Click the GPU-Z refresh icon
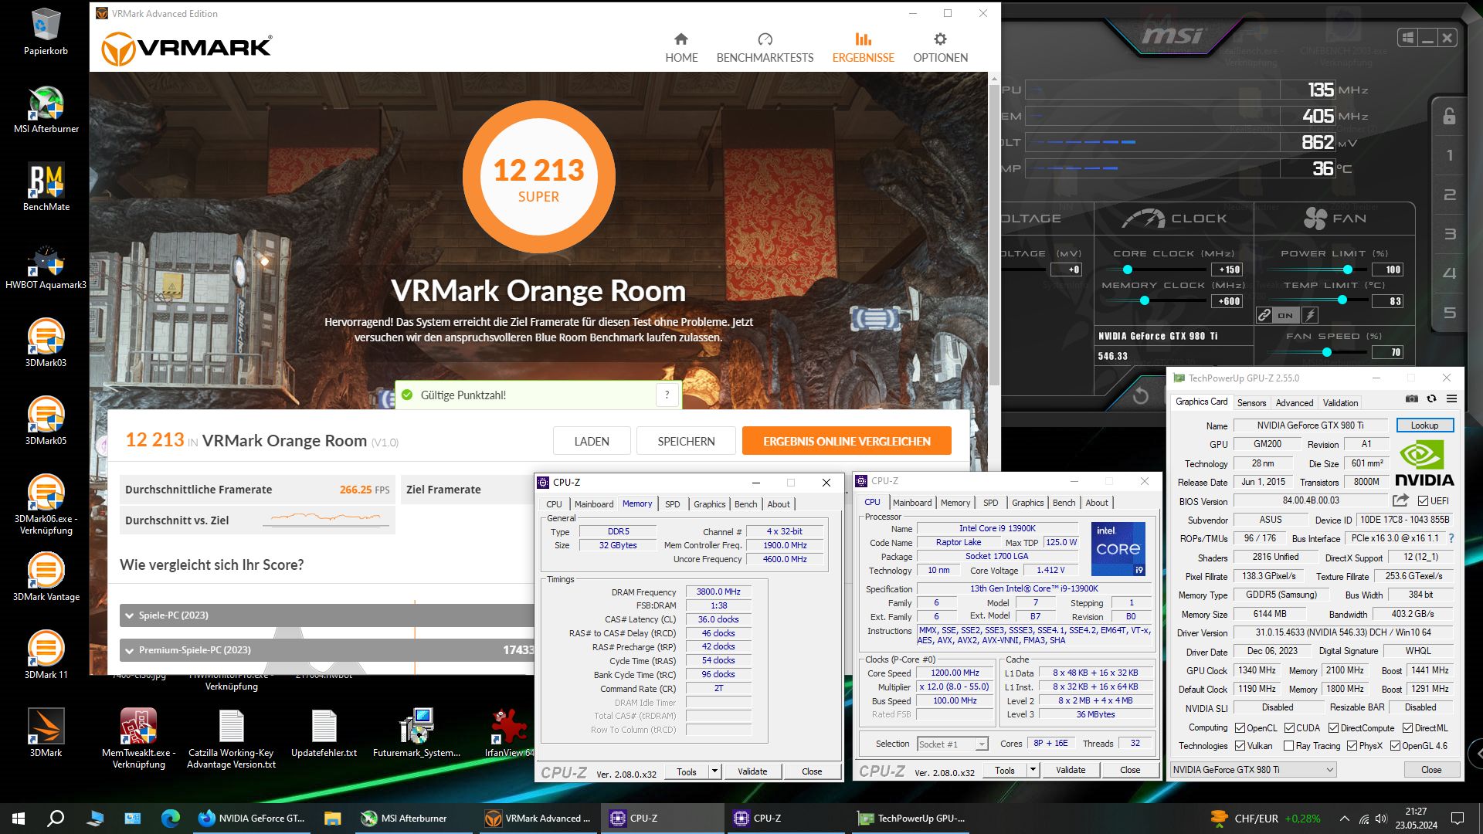This screenshot has height=834, width=1483. pos(1431,398)
